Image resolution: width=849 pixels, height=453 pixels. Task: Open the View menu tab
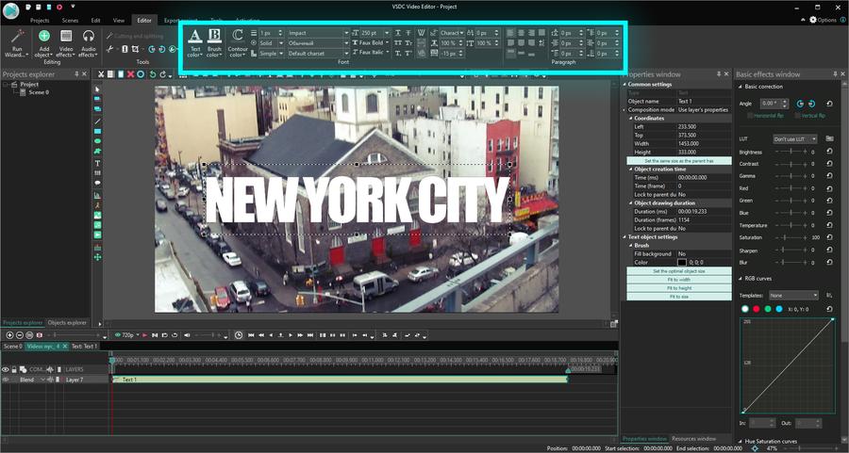click(119, 20)
